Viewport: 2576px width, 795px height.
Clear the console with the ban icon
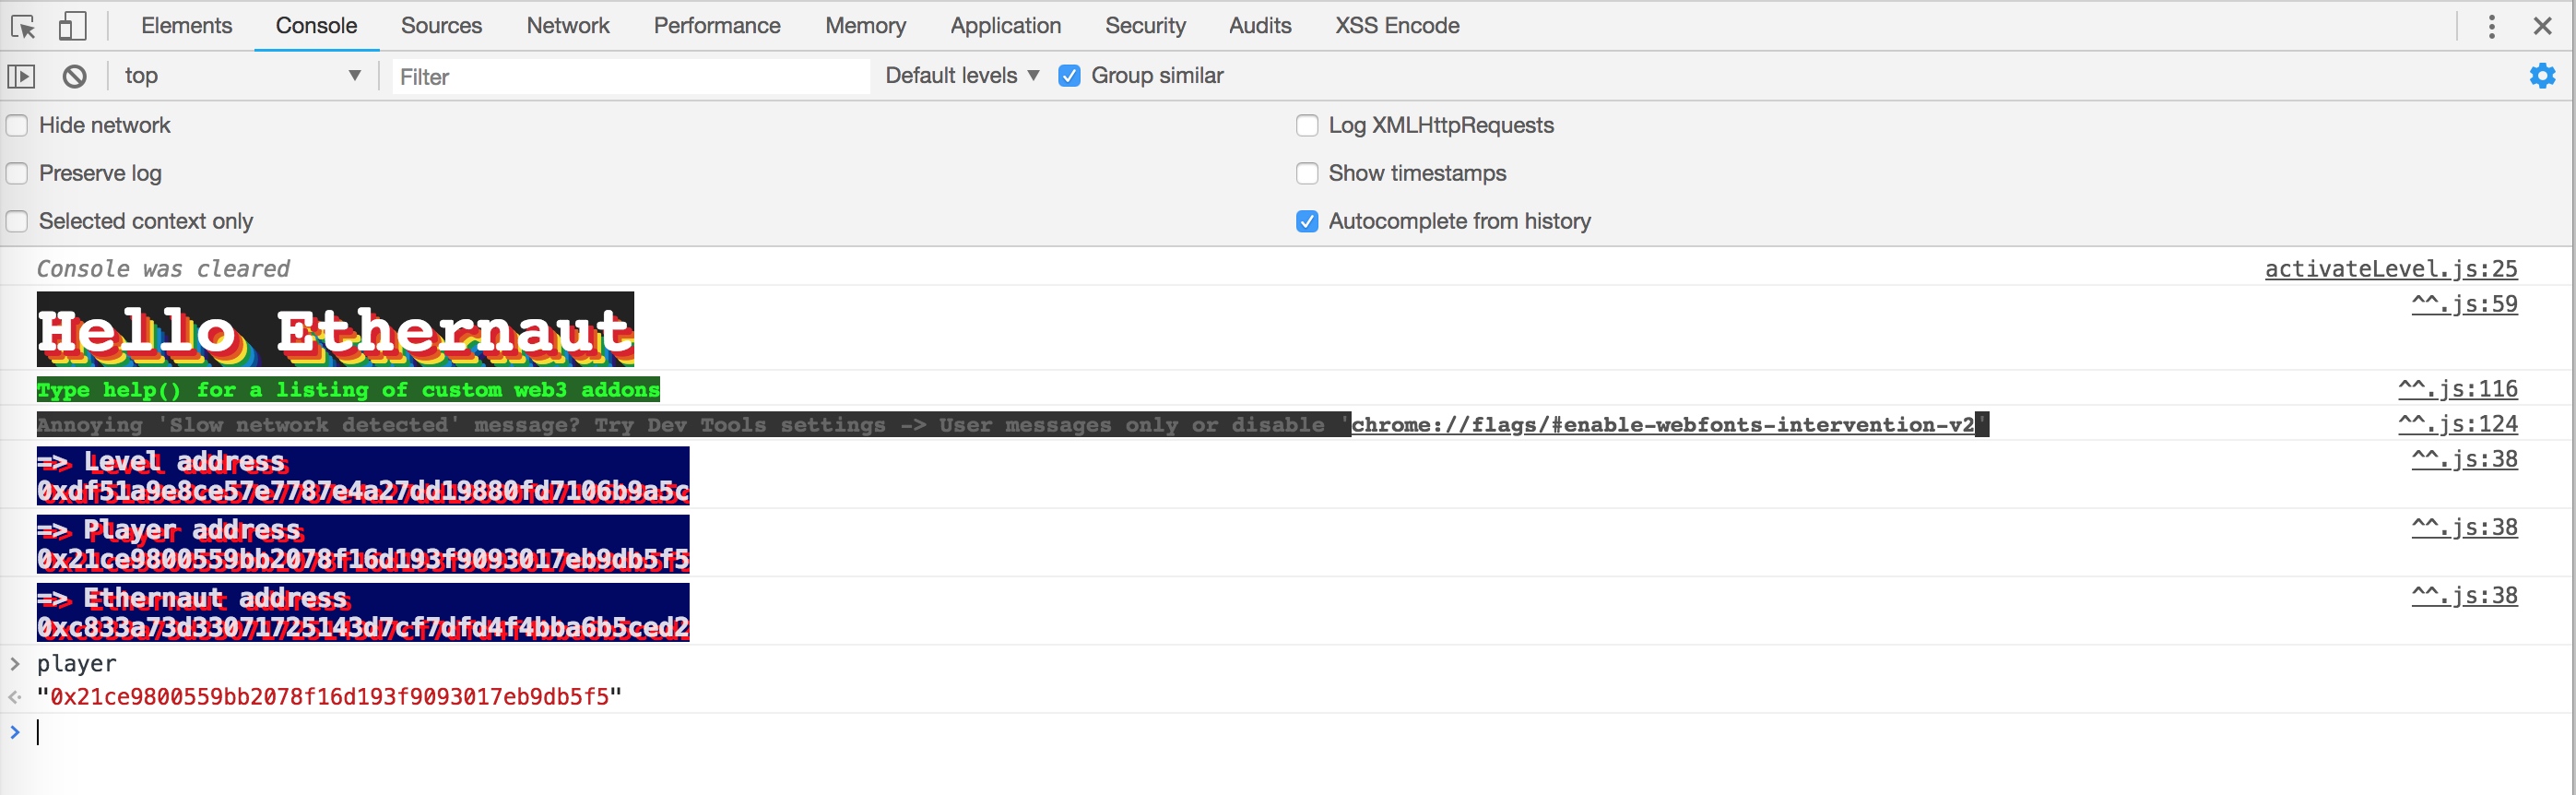click(x=74, y=76)
